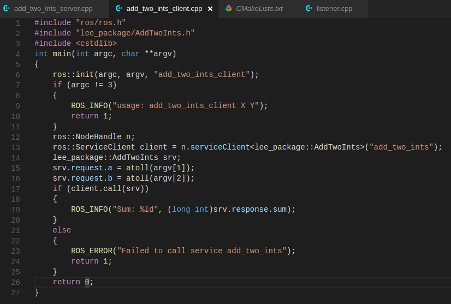The image size is (451, 304).
Task: Switch to the add_two_ints_server.cpp tab
Action: 53,9
